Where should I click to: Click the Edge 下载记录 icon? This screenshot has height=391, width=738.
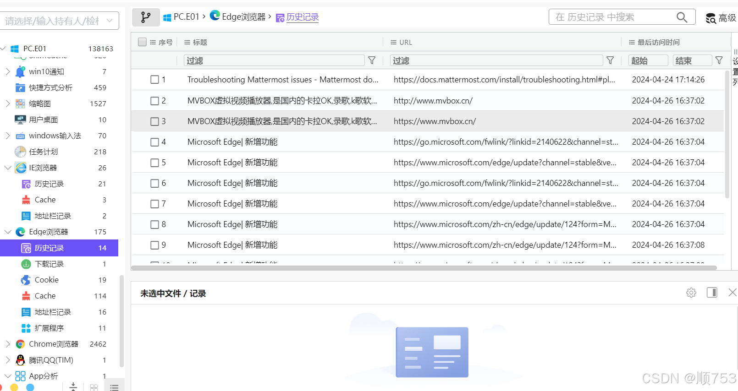26,264
